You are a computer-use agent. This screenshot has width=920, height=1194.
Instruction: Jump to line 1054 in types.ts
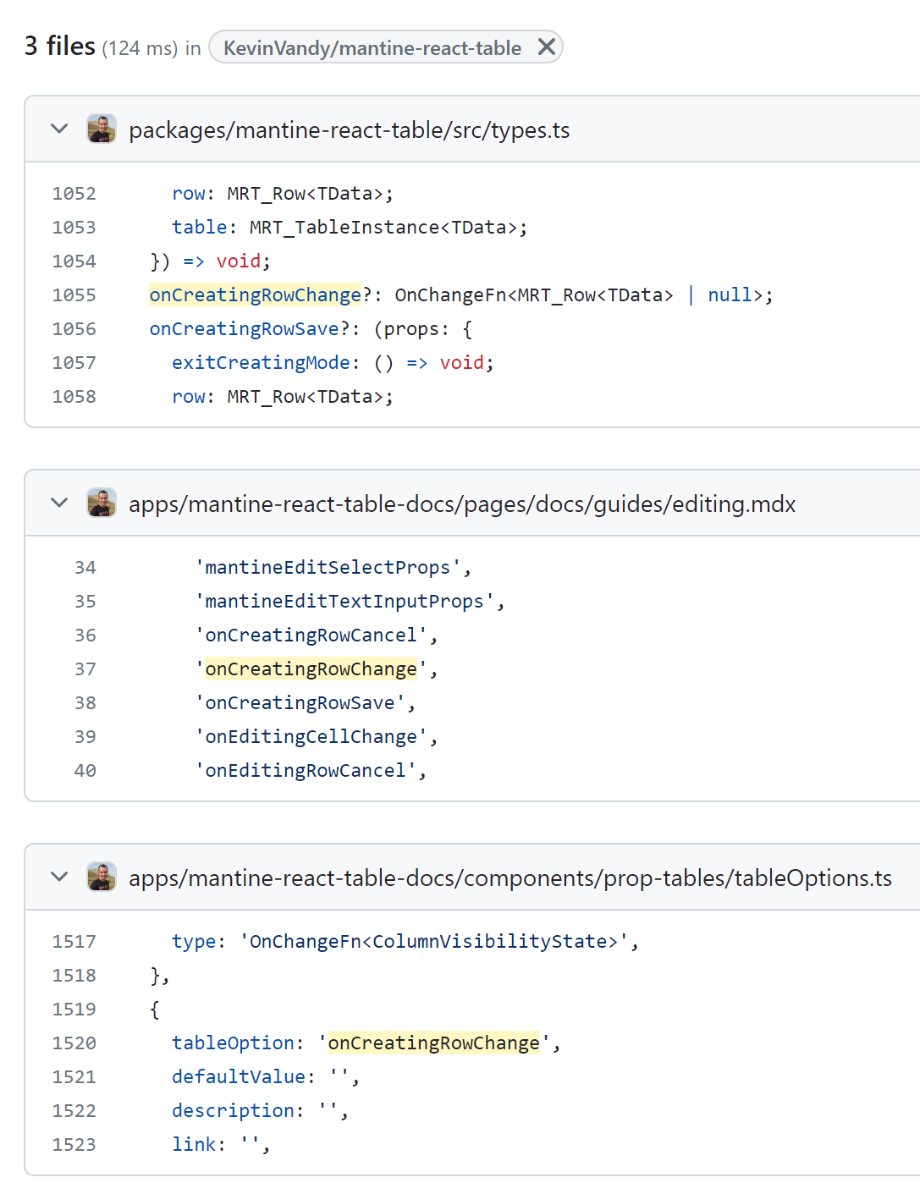[74, 261]
